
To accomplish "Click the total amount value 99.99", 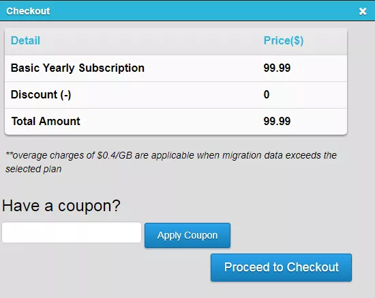I will (277, 121).
